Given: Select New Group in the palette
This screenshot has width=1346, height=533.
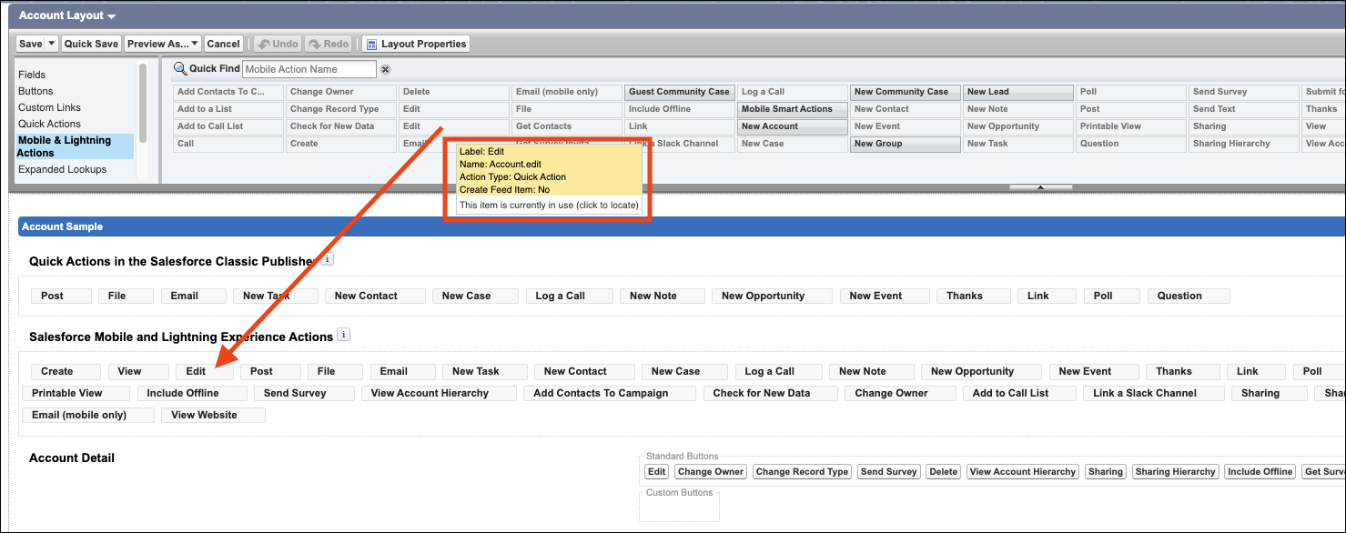Looking at the screenshot, I should click(906, 144).
